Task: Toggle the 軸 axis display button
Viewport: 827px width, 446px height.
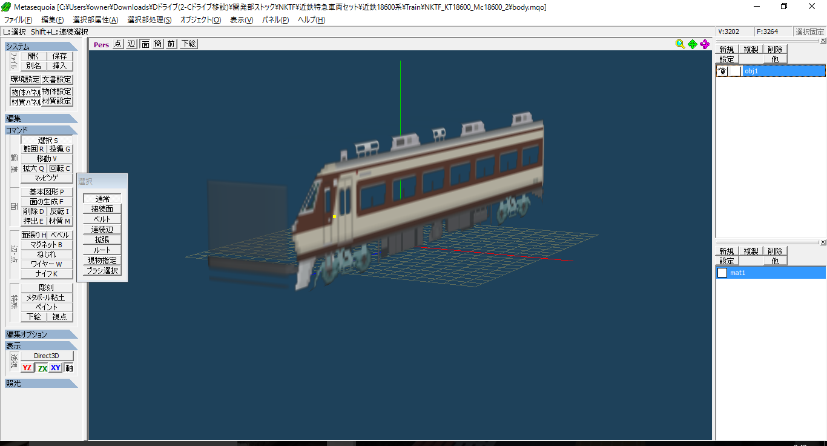Action: (x=69, y=368)
